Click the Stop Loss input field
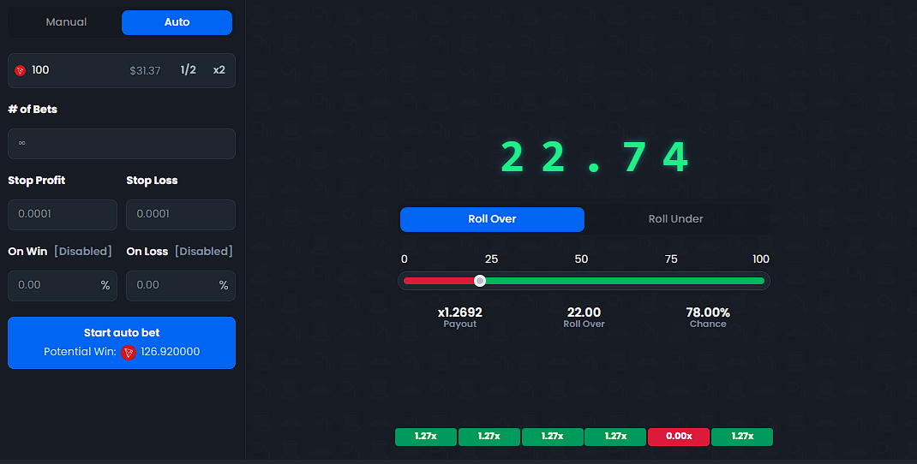Image resolution: width=917 pixels, height=464 pixels. (x=181, y=215)
